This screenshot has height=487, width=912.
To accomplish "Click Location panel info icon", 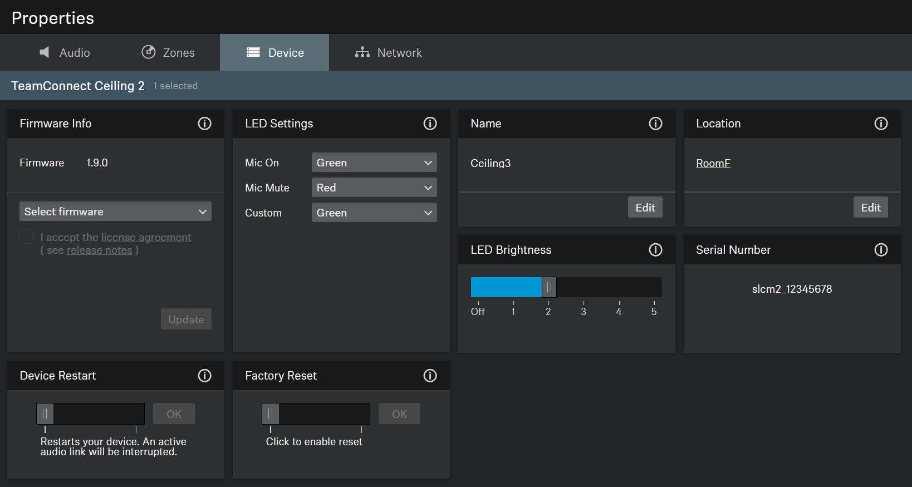I will pyautogui.click(x=881, y=124).
